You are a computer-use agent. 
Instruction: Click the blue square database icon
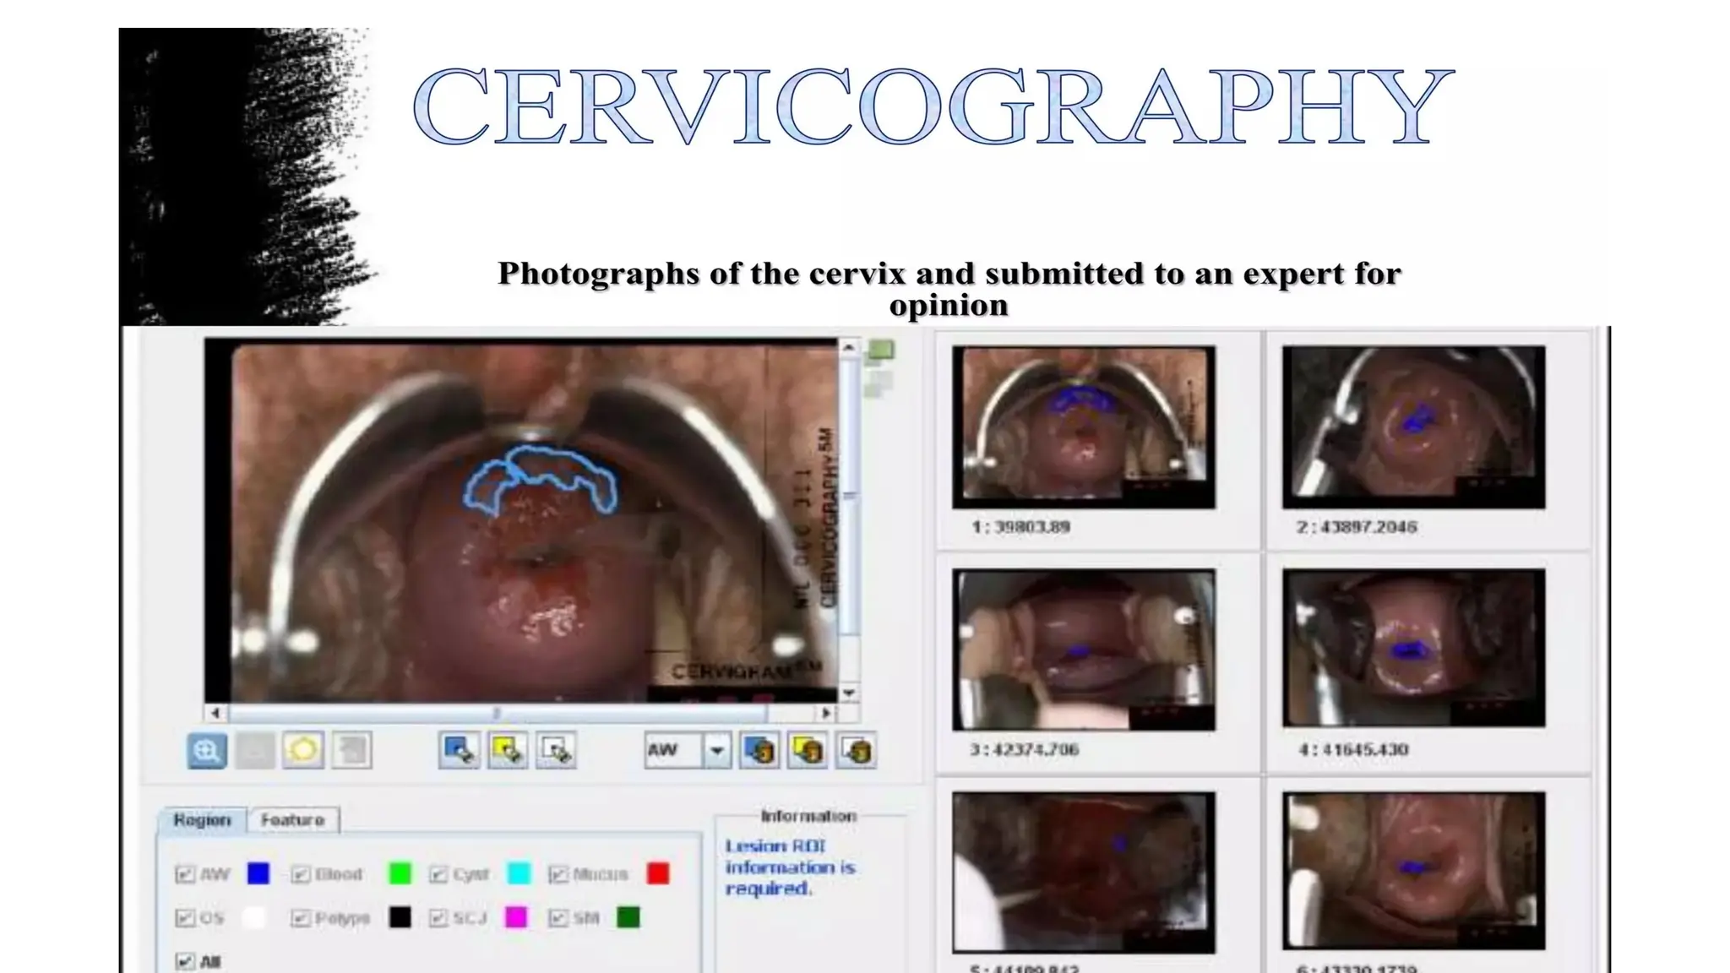pyautogui.click(x=759, y=750)
